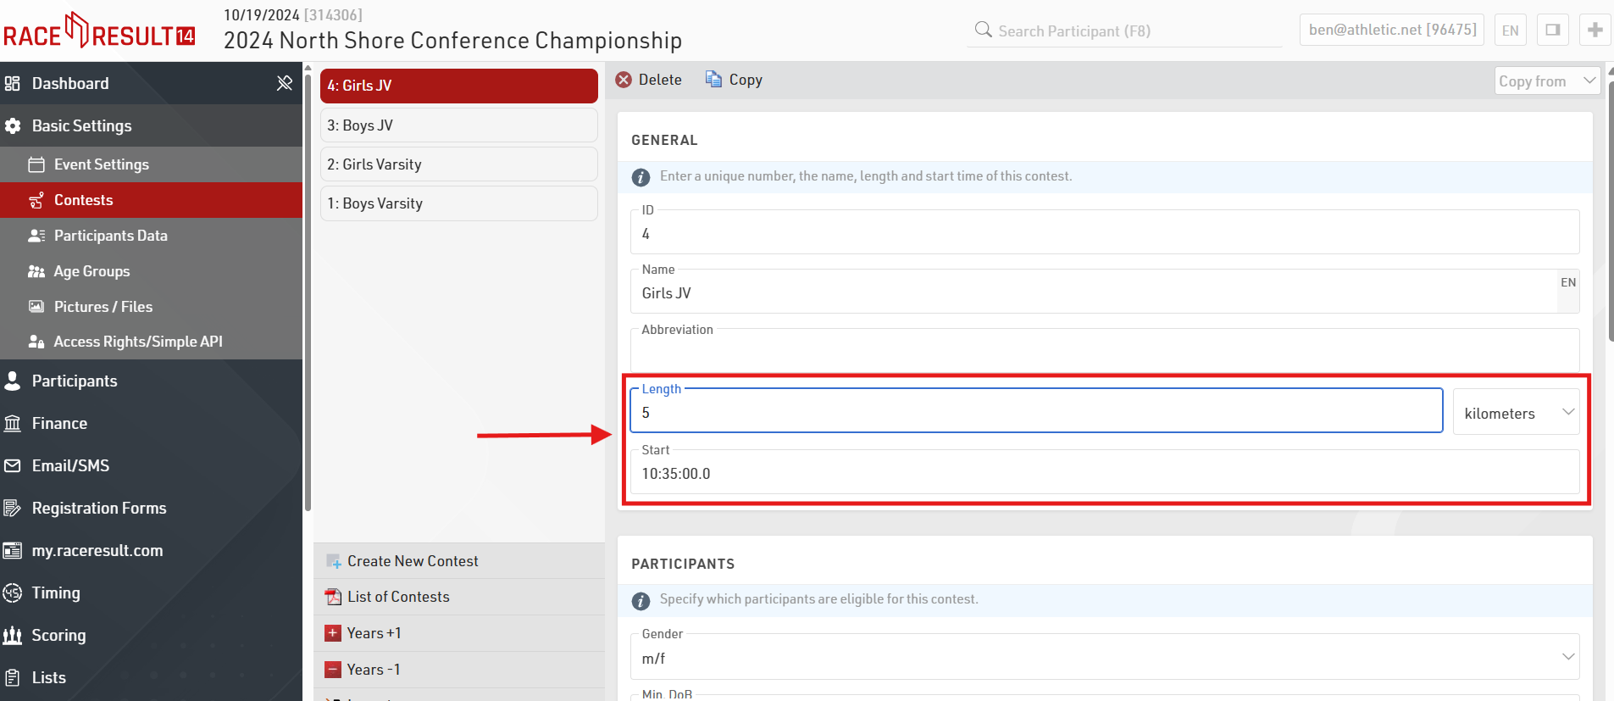Click the search magnifier icon
Viewport: 1614px width, 701px height.
tap(983, 31)
